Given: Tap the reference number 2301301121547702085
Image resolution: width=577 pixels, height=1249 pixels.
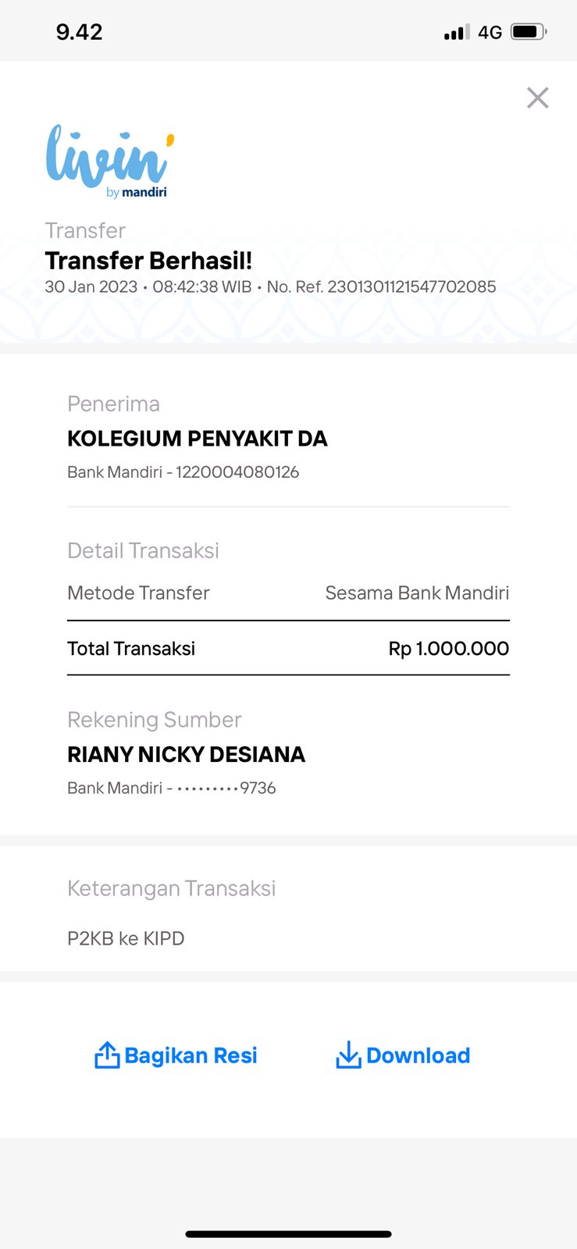Looking at the screenshot, I should tap(411, 286).
